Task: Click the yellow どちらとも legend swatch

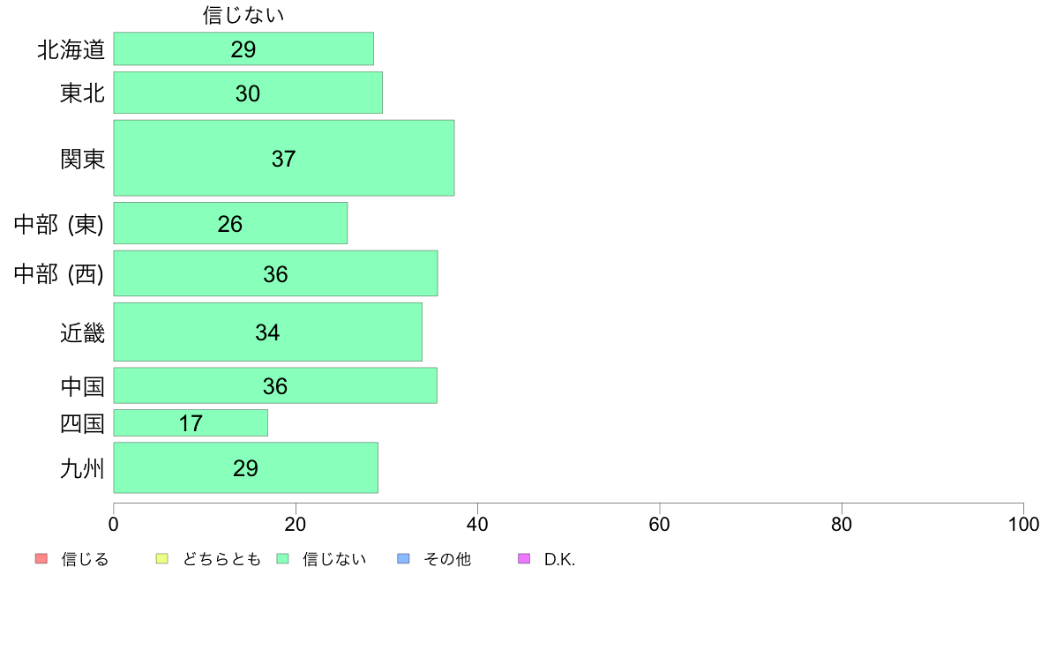Action: 161,559
